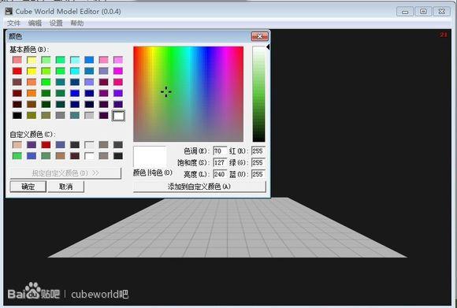Click the 色调 hue input field
This screenshot has height=308, width=457.
[220, 151]
